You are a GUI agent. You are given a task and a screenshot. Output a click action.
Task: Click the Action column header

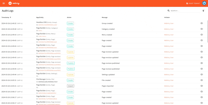pos(69,17)
